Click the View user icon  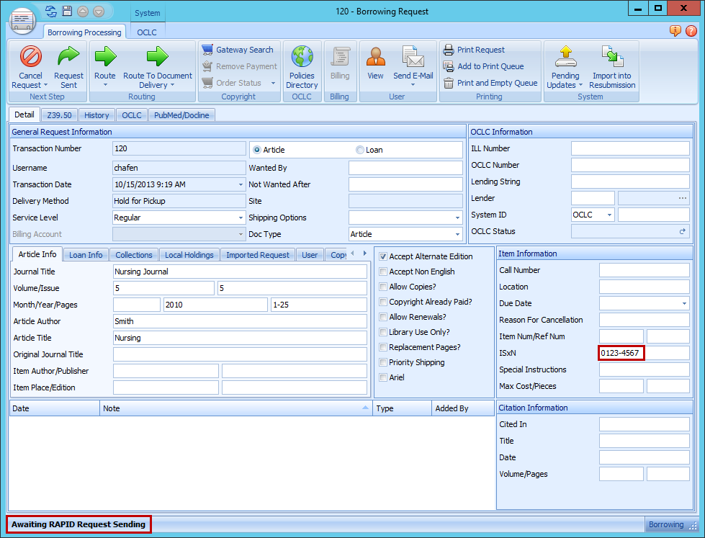[x=375, y=57]
